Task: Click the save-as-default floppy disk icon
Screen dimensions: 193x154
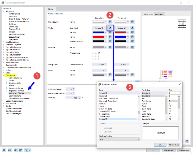Action: (20, 150)
